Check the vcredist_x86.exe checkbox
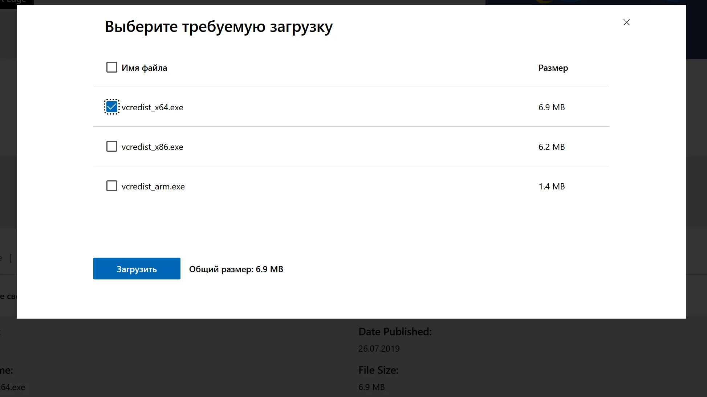The height and width of the screenshot is (397, 707). pyautogui.click(x=111, y=146)
